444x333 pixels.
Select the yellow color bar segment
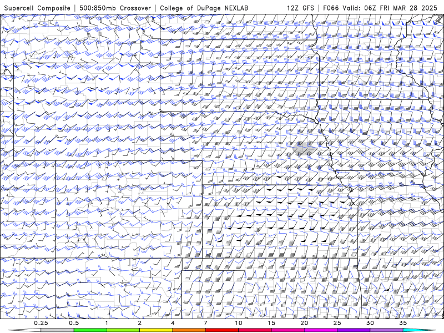tap(156, 330)
